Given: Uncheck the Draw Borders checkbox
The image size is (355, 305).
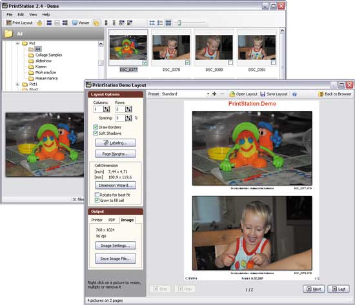Looking at the screenshot, I should pyautogui.click(x=96, y=127).
